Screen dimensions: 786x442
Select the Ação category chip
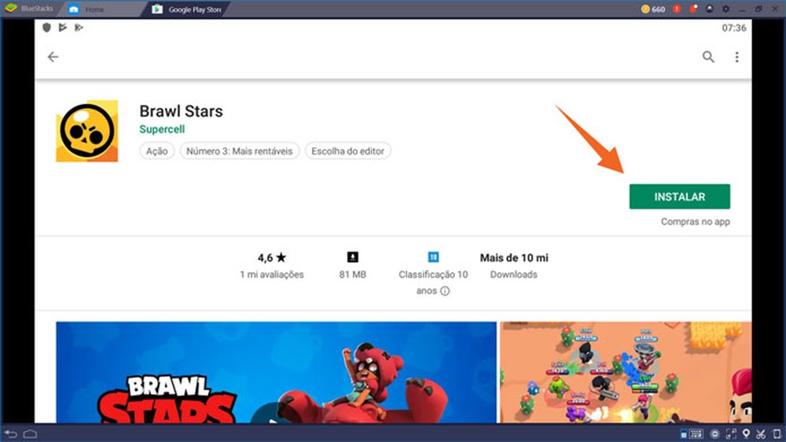tap(157, 151)
